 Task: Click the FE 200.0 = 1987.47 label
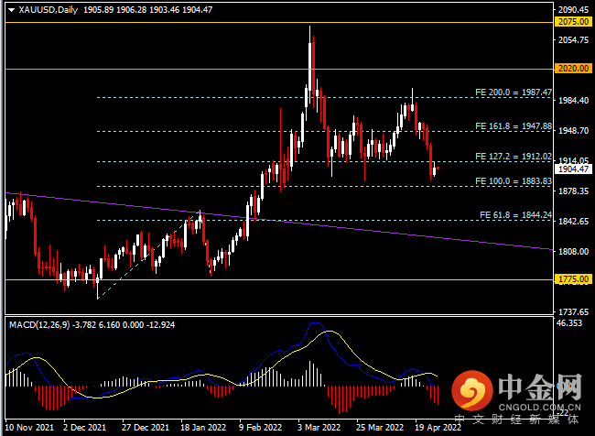(514, 92)
